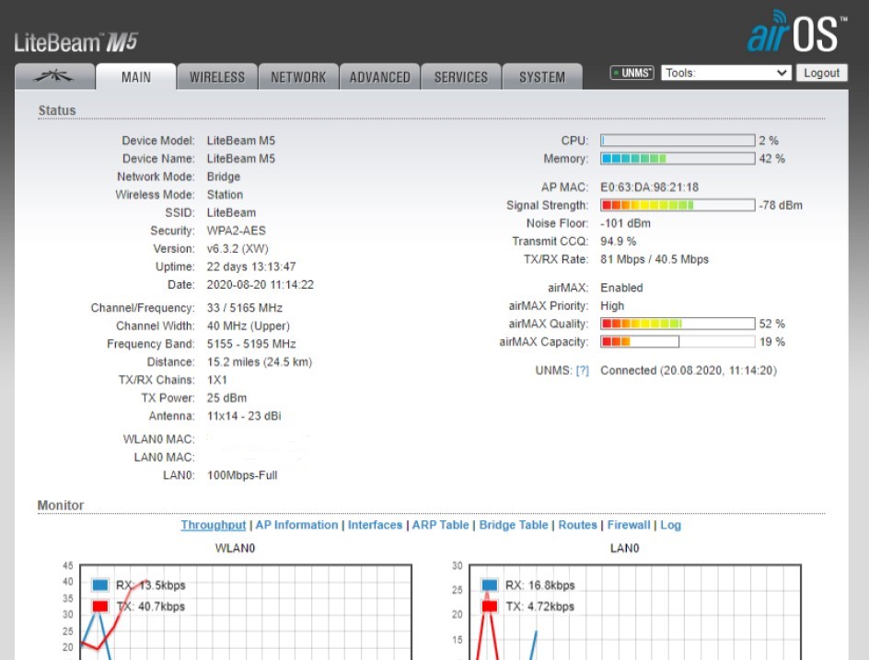869x660 pixels.
Task: Click the Wireless Mode value Station
Action: (225, 195)
